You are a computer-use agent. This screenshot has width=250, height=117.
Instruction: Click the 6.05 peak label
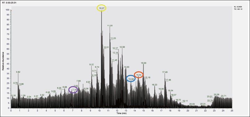(x=59, y=88)
